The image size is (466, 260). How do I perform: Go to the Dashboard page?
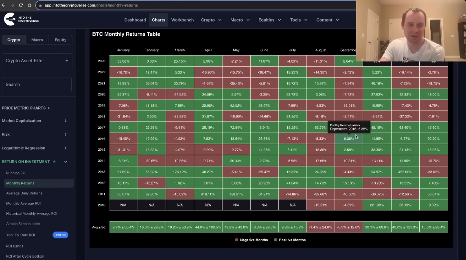tap(135, 20)
